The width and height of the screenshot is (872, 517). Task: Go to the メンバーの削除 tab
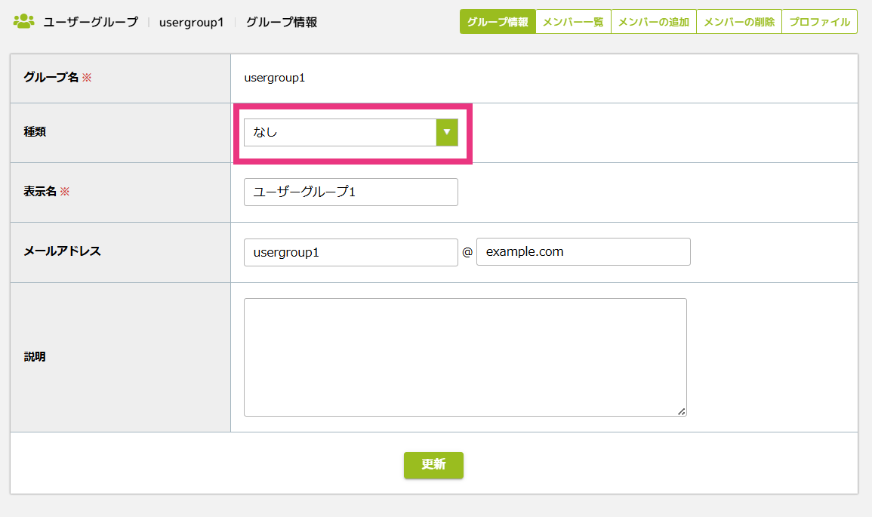(x=739, y=22)
